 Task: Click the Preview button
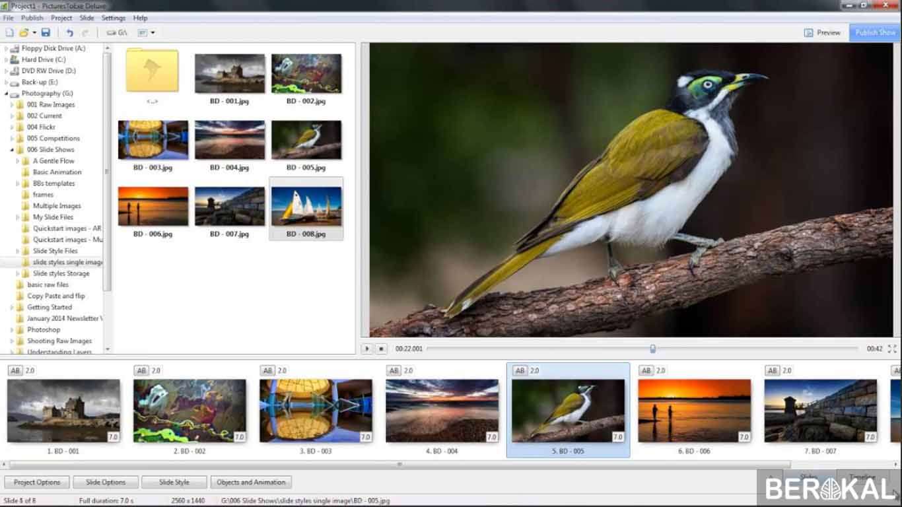click(x=822, y=32)
